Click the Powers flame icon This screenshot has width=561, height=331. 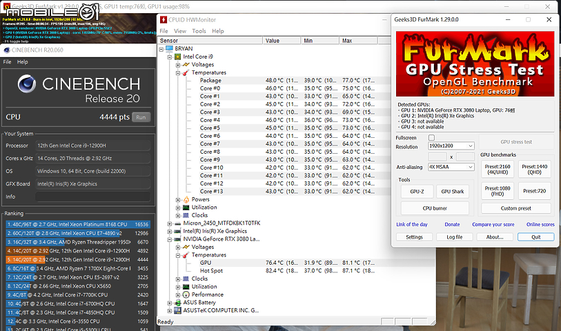point(186,199)
